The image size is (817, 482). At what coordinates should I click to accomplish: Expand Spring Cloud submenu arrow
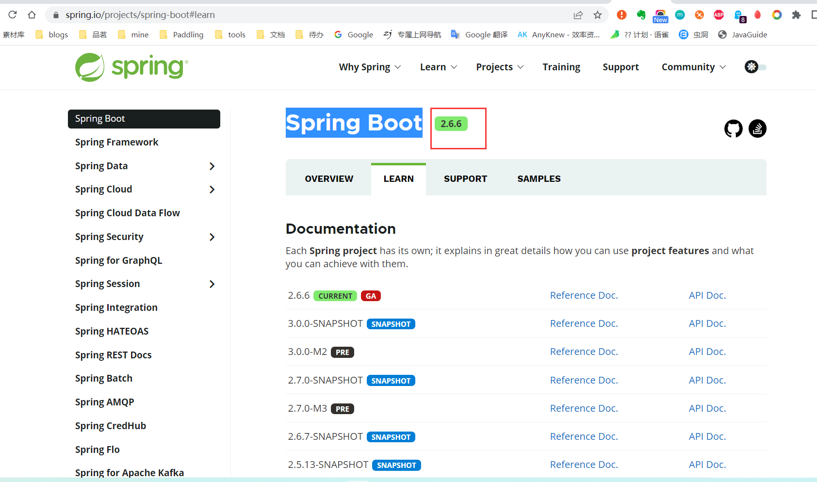(212, 190)
